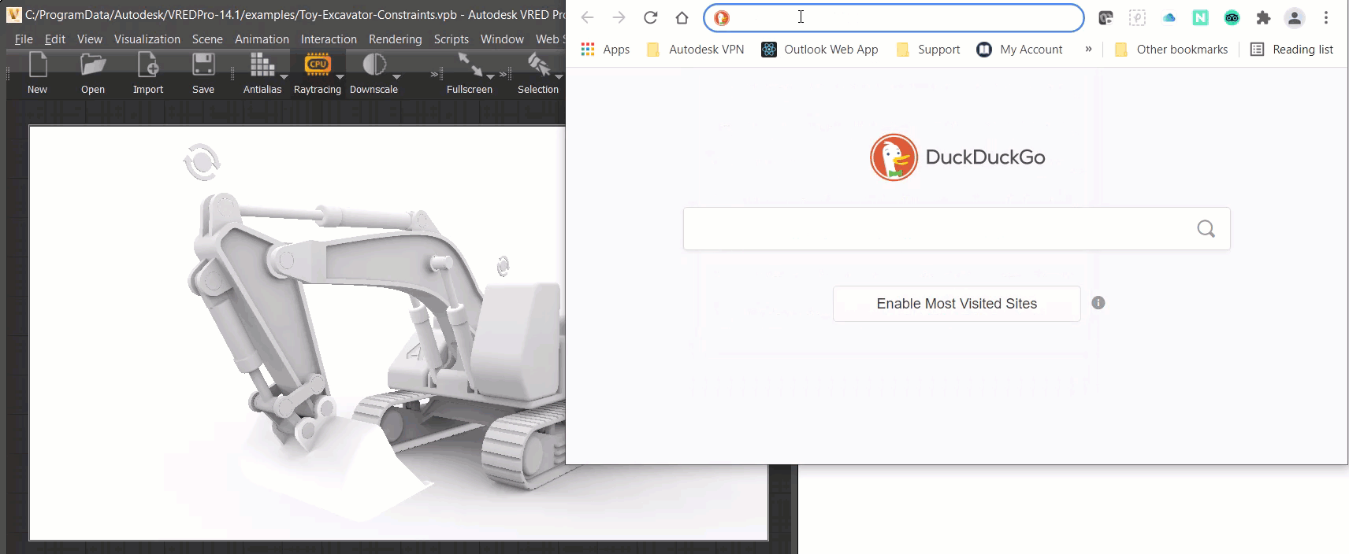
Task: Open Other bookmarks folder
Action: click(1172, 49)
